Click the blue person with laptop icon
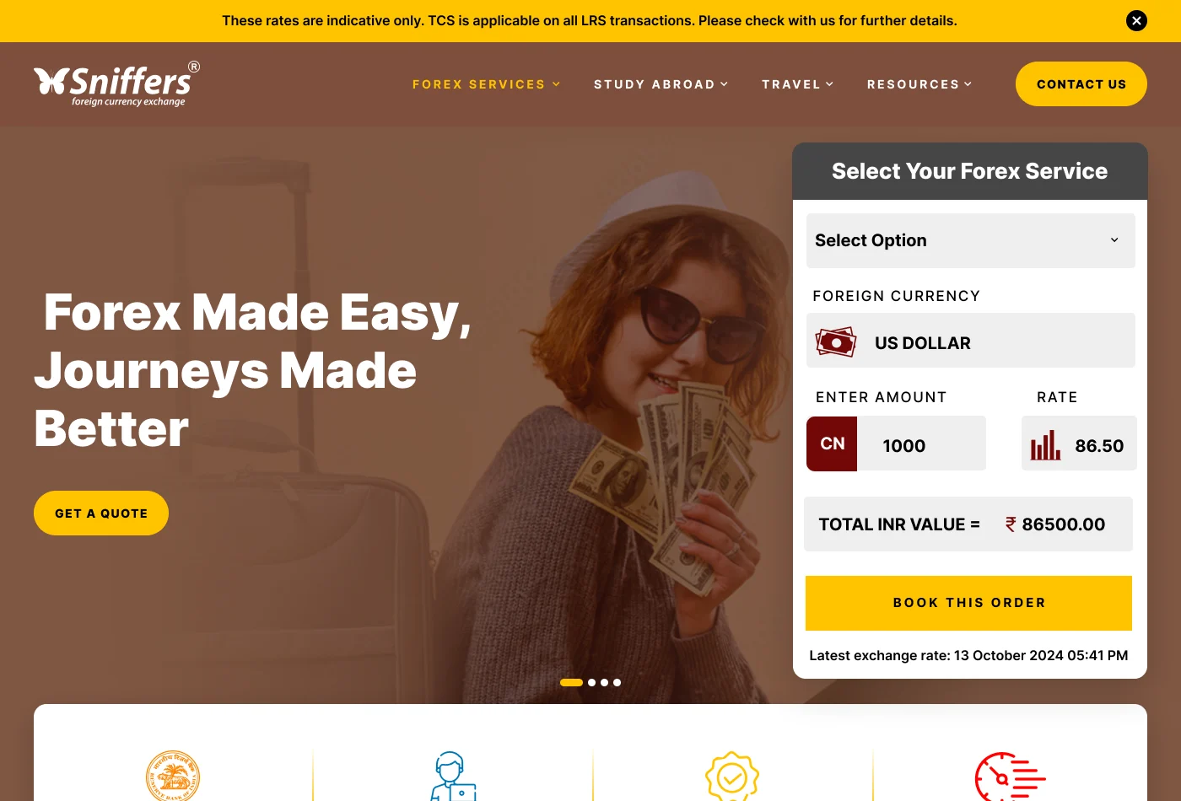Screen dimensions: 1181x801 coord(453,777)
